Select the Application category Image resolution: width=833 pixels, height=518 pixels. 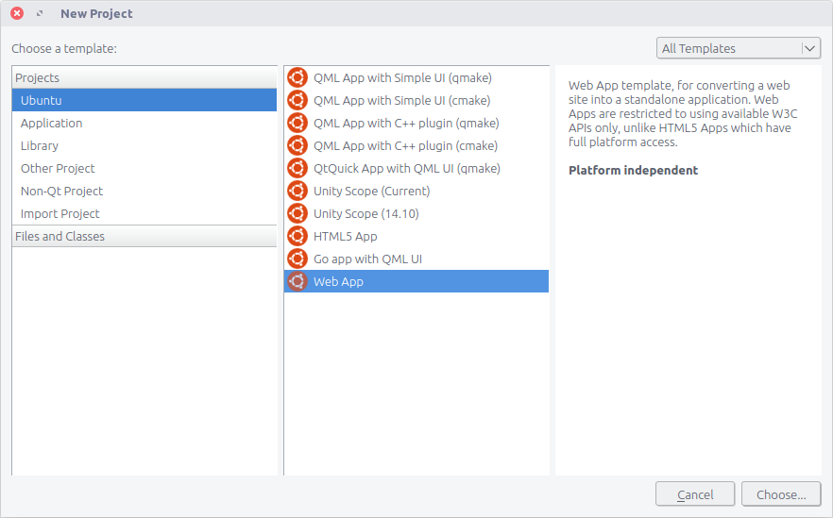click(144, 123)
